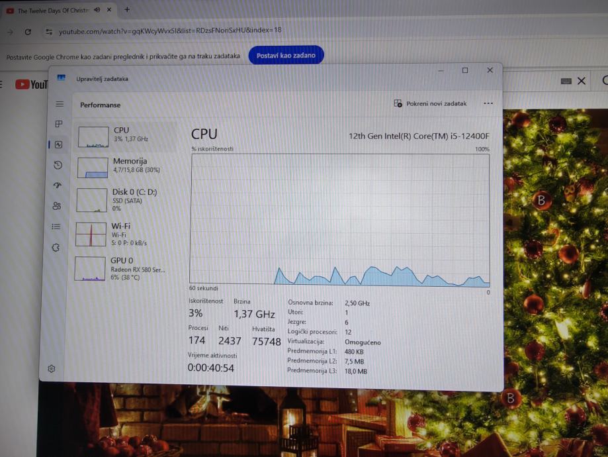Click the run new task icon
The image size is (608, 457).
pos(398,103)
